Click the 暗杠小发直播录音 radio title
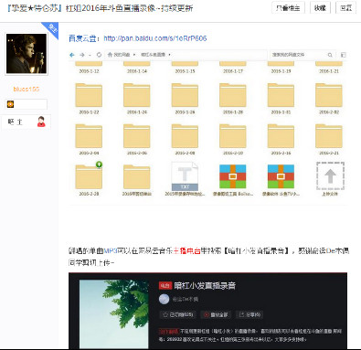Image resolution: width=361 pixels, height=350 pixels. click(x=205, y=286)
